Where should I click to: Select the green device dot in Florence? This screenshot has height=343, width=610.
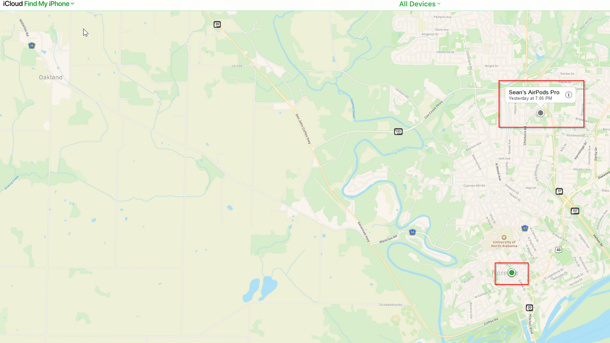[512, 273]
